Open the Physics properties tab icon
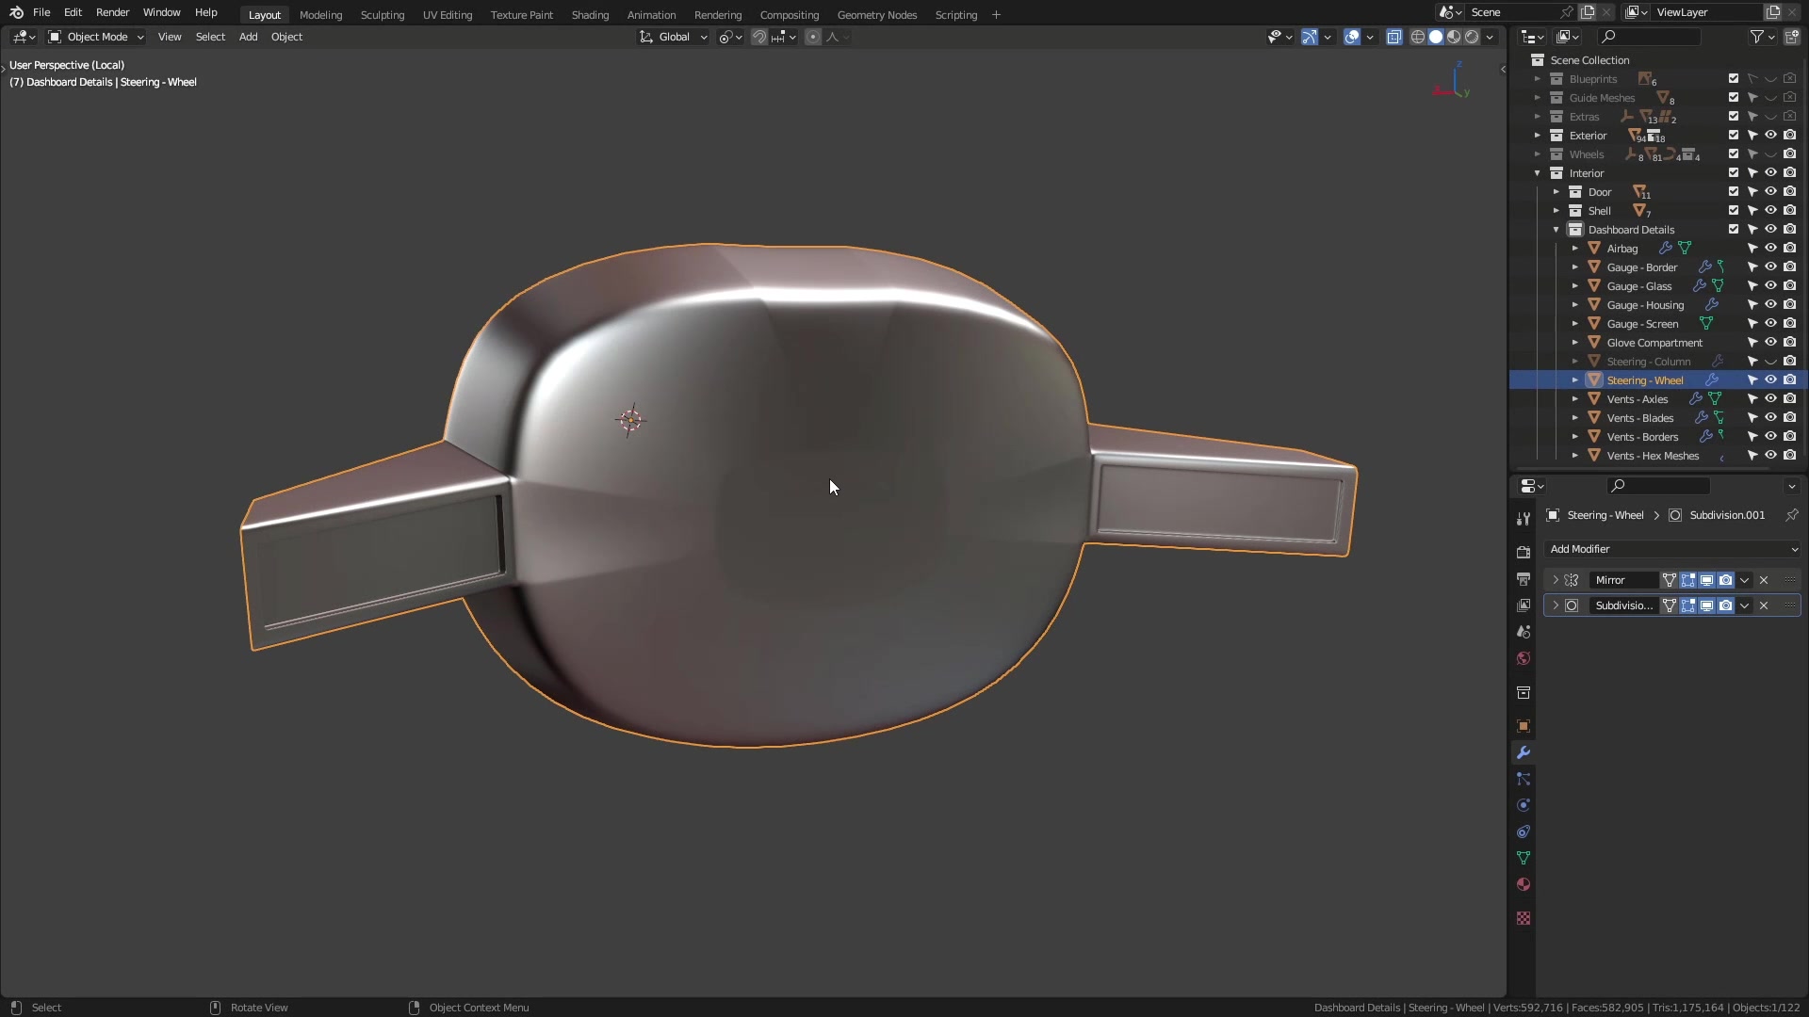 click(1524, 805)
